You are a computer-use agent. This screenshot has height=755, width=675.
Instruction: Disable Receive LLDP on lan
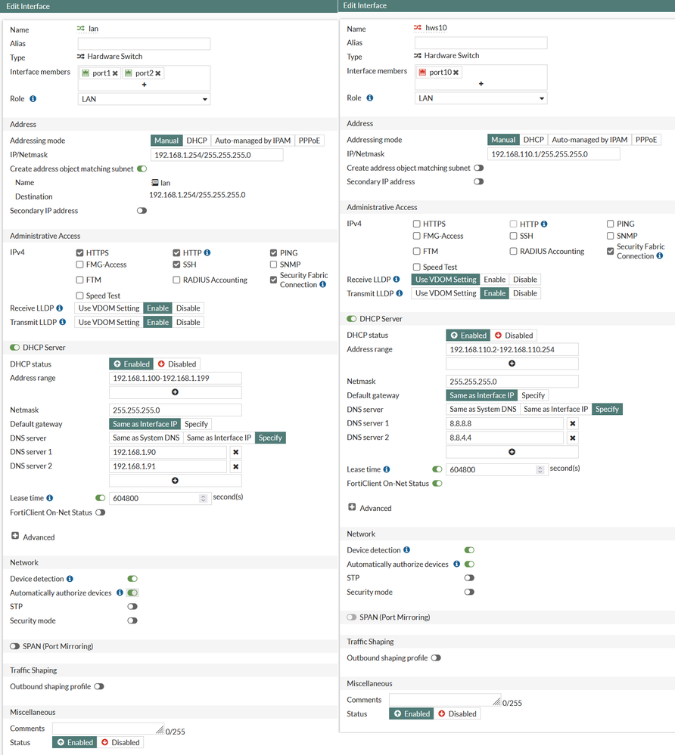click(188, 308)
